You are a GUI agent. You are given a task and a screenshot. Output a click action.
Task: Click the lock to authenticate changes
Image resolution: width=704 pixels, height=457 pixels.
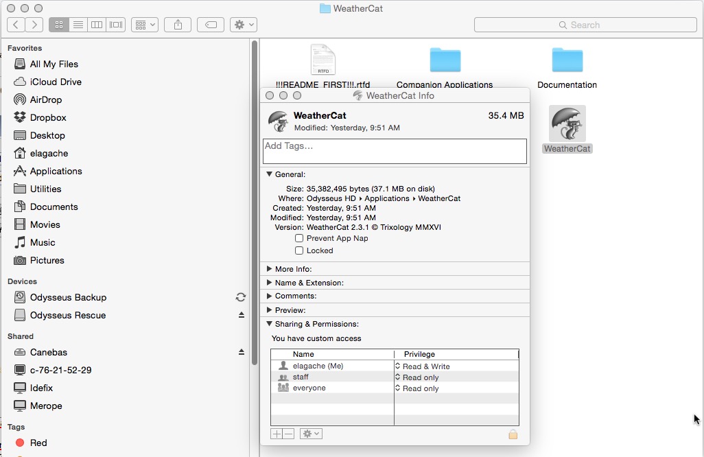point(513,434)
